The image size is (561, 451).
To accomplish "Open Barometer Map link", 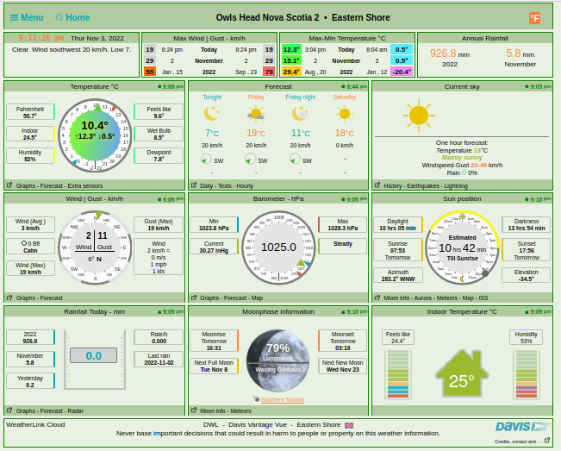I will pyautogui.click(x=257, y=298).
